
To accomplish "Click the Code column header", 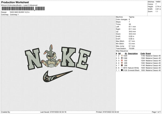I will (143, 54).
